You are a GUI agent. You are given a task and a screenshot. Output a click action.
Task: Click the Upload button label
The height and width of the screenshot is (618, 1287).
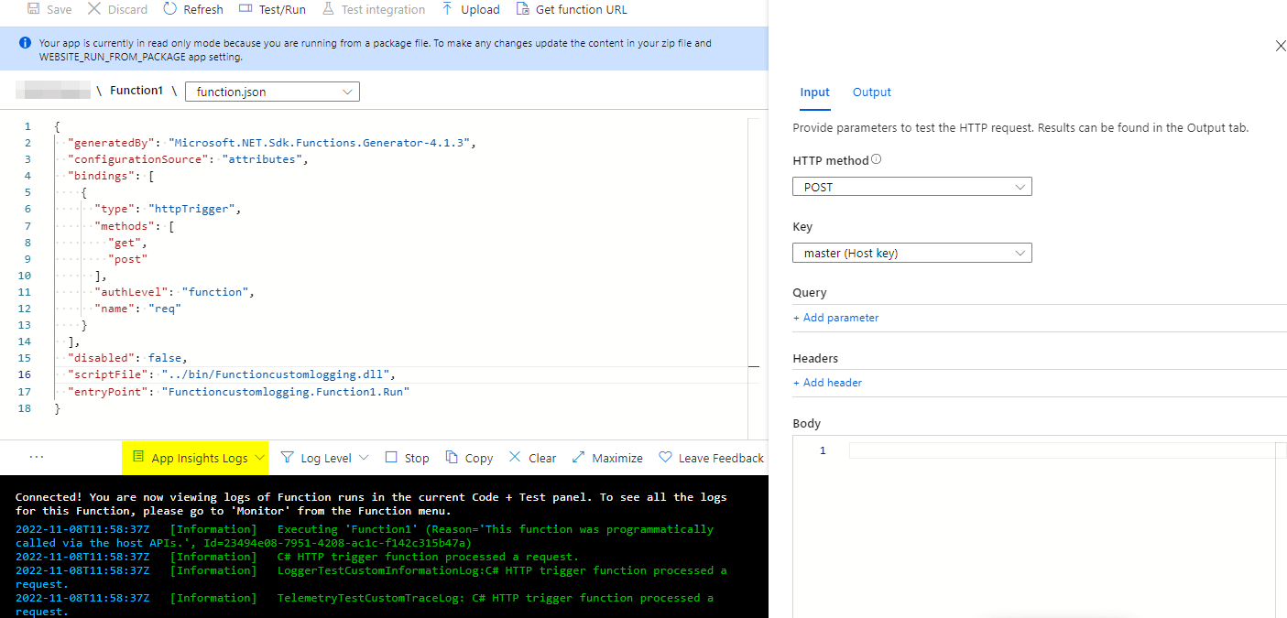(480, 9)
